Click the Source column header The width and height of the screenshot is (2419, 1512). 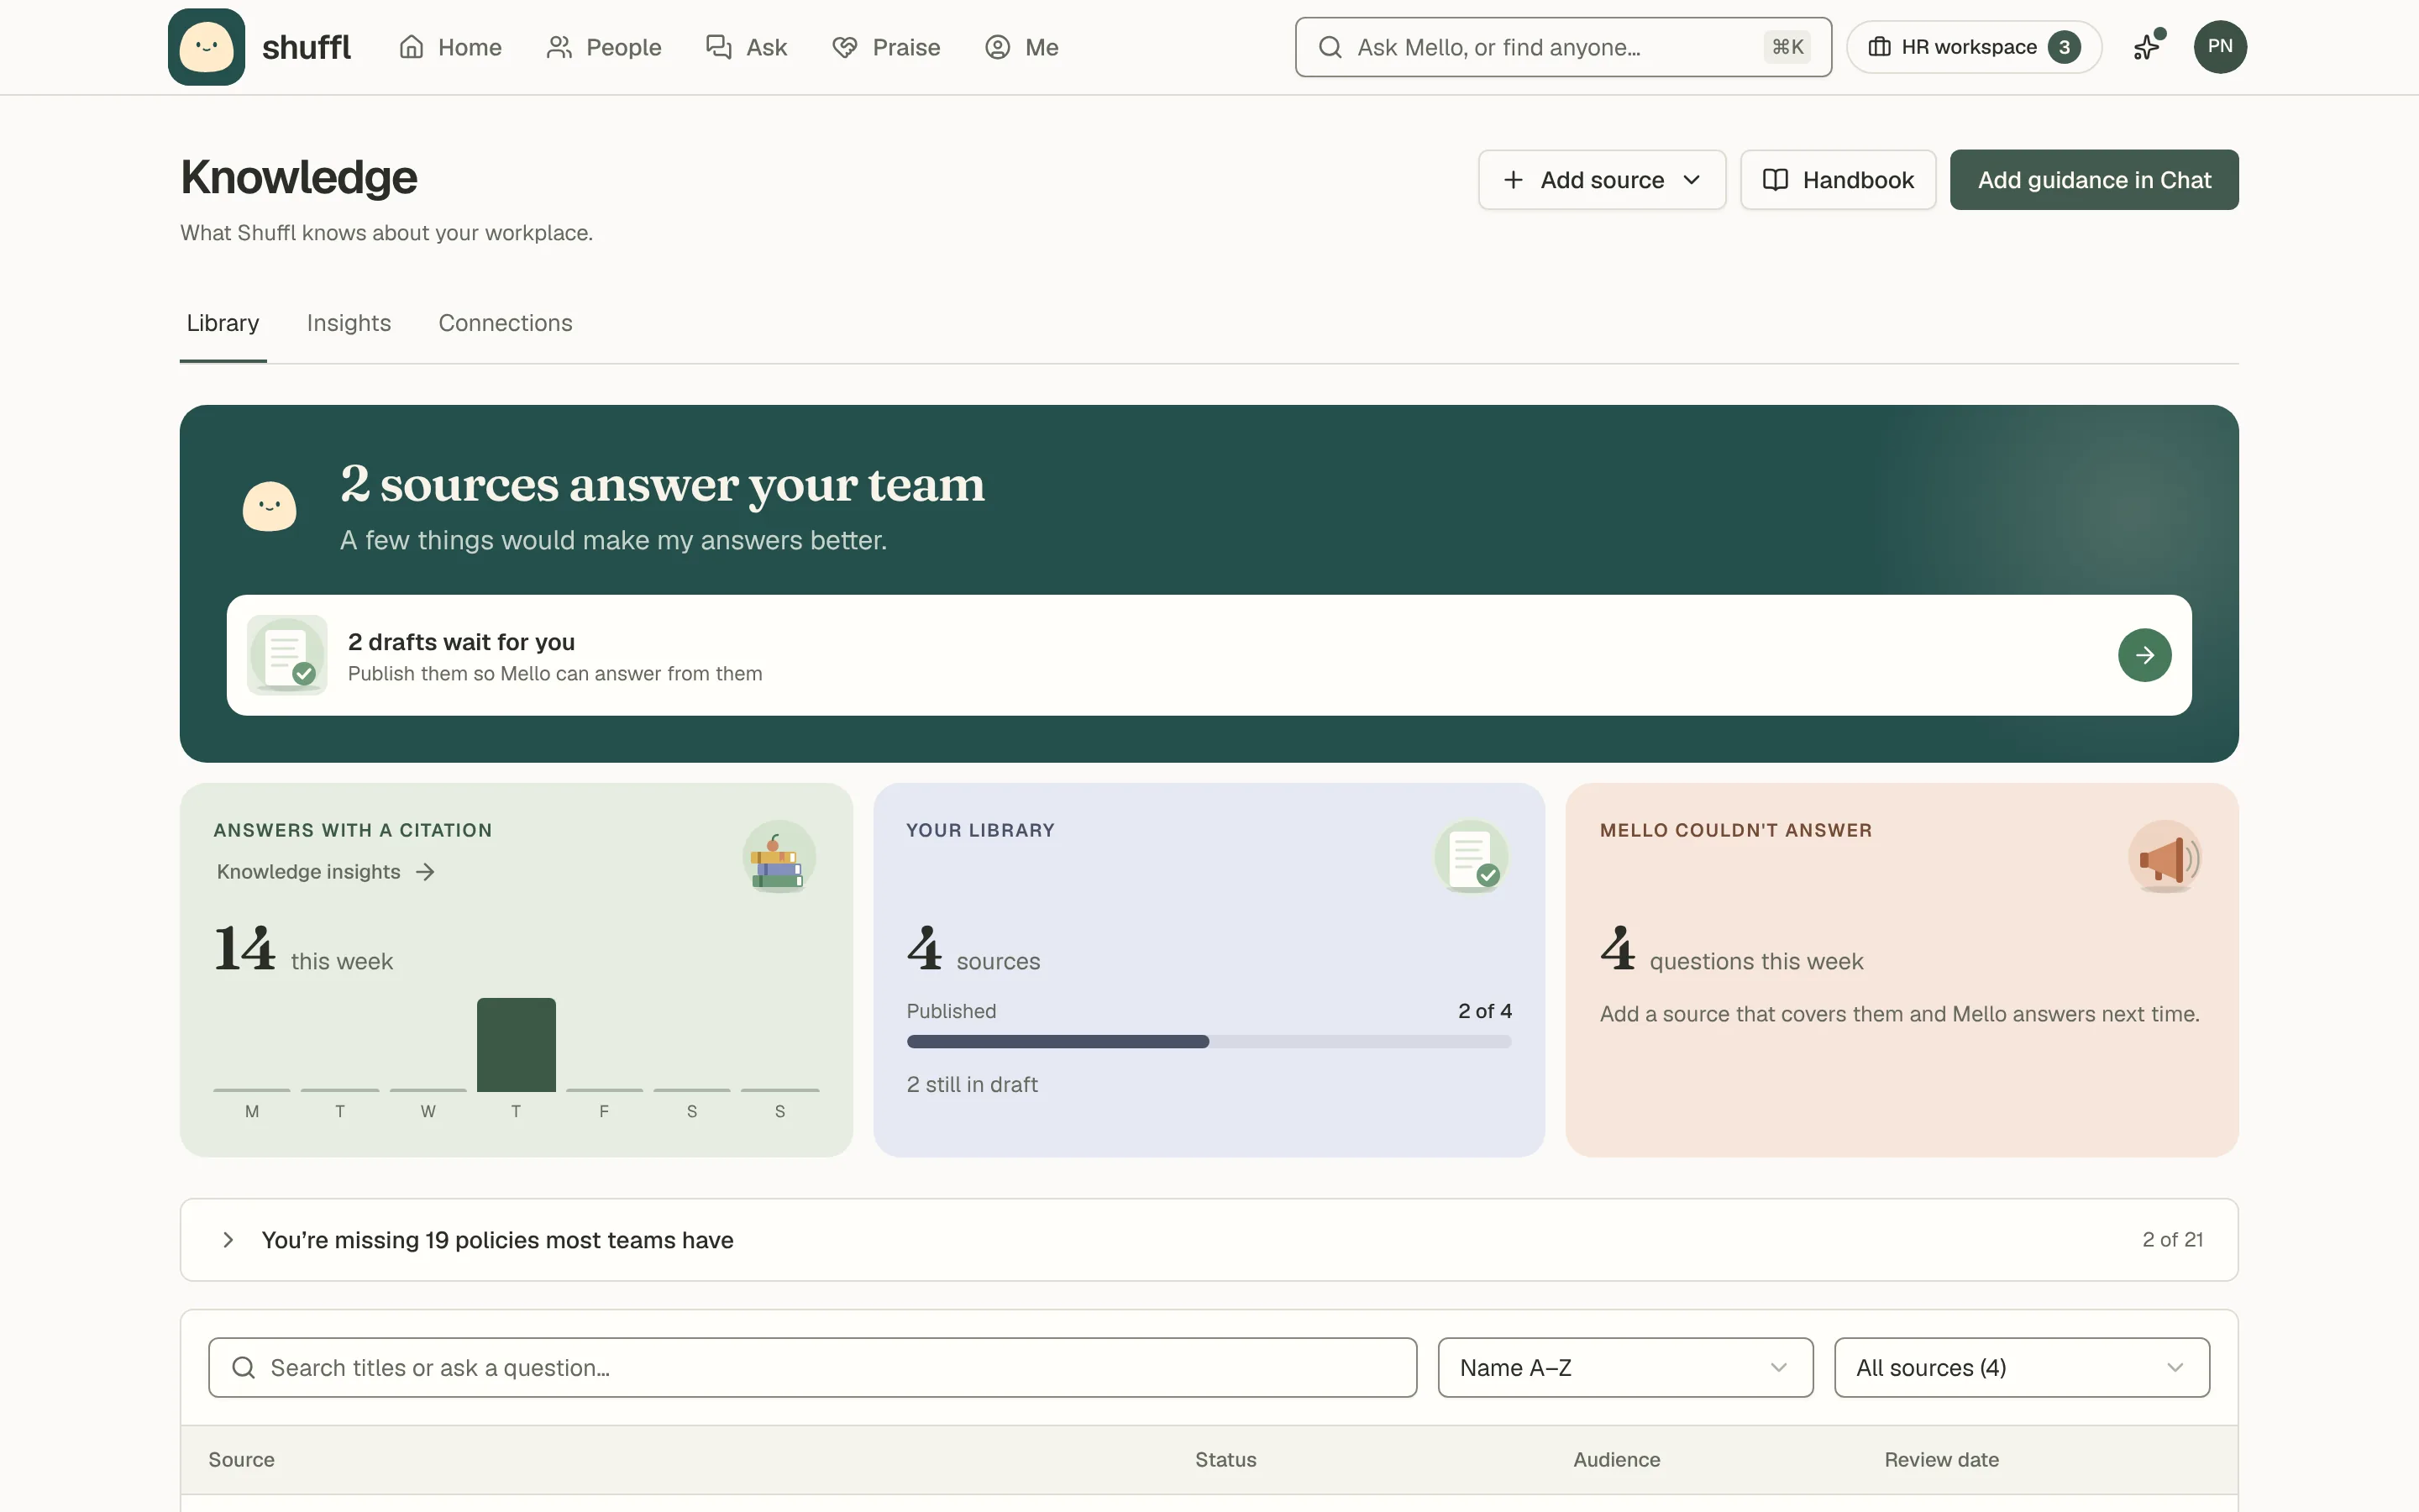241,1459
